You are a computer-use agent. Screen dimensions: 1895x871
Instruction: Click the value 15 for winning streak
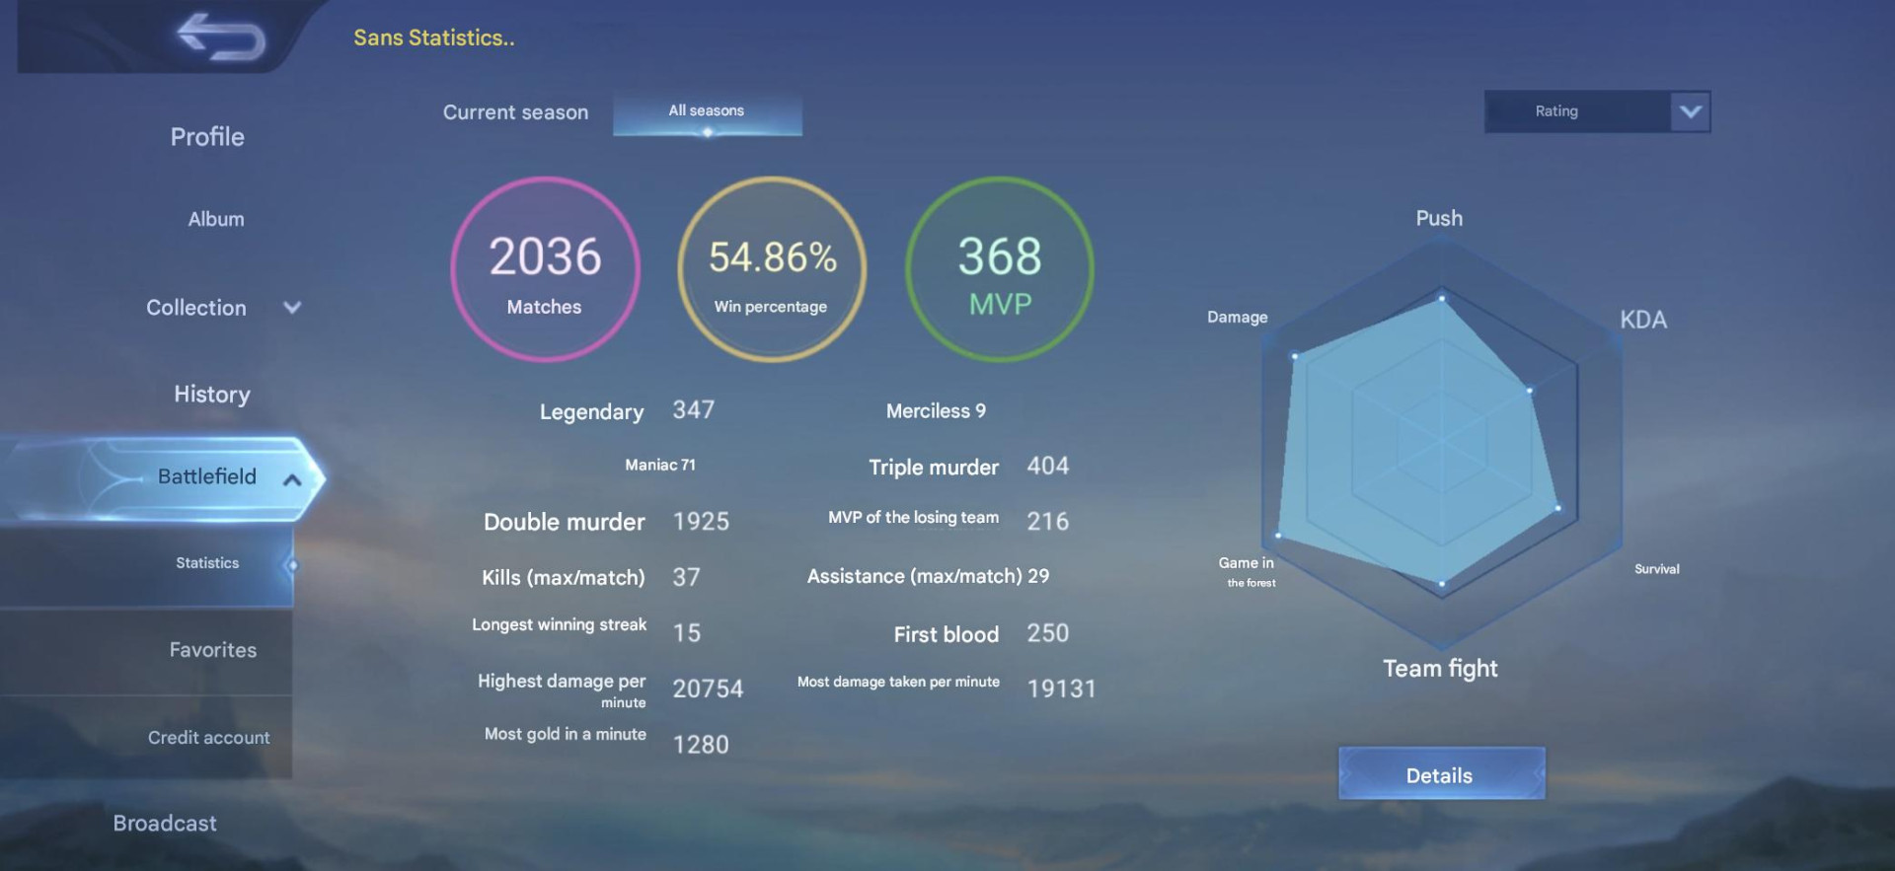pos(687,633)
